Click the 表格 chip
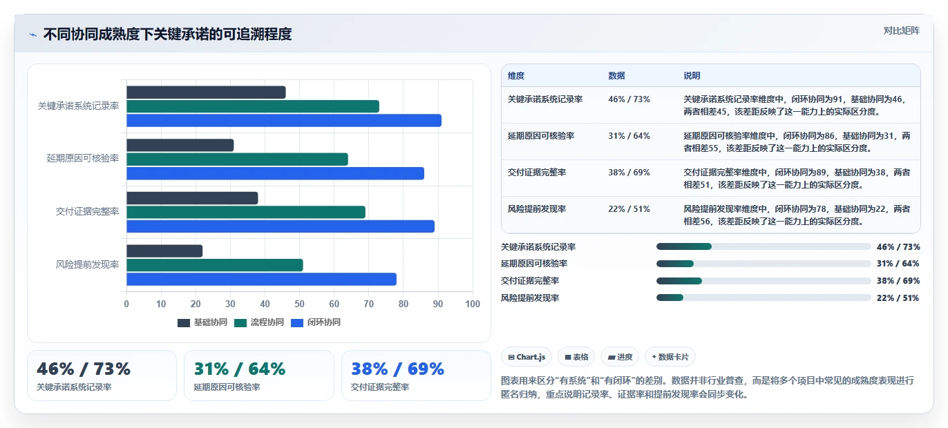Image resolution: width=948 pixels, height=428 pixels. pos(576,357)
